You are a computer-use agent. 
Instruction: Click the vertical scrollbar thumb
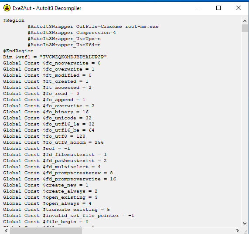245,28
